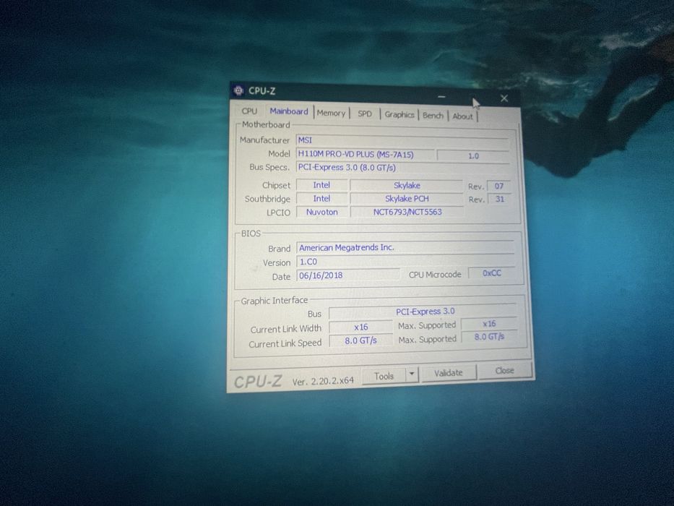This screenshot has width=674, height=506.
Task: Click the Skylake PCH field
Action: coord(407,199)
